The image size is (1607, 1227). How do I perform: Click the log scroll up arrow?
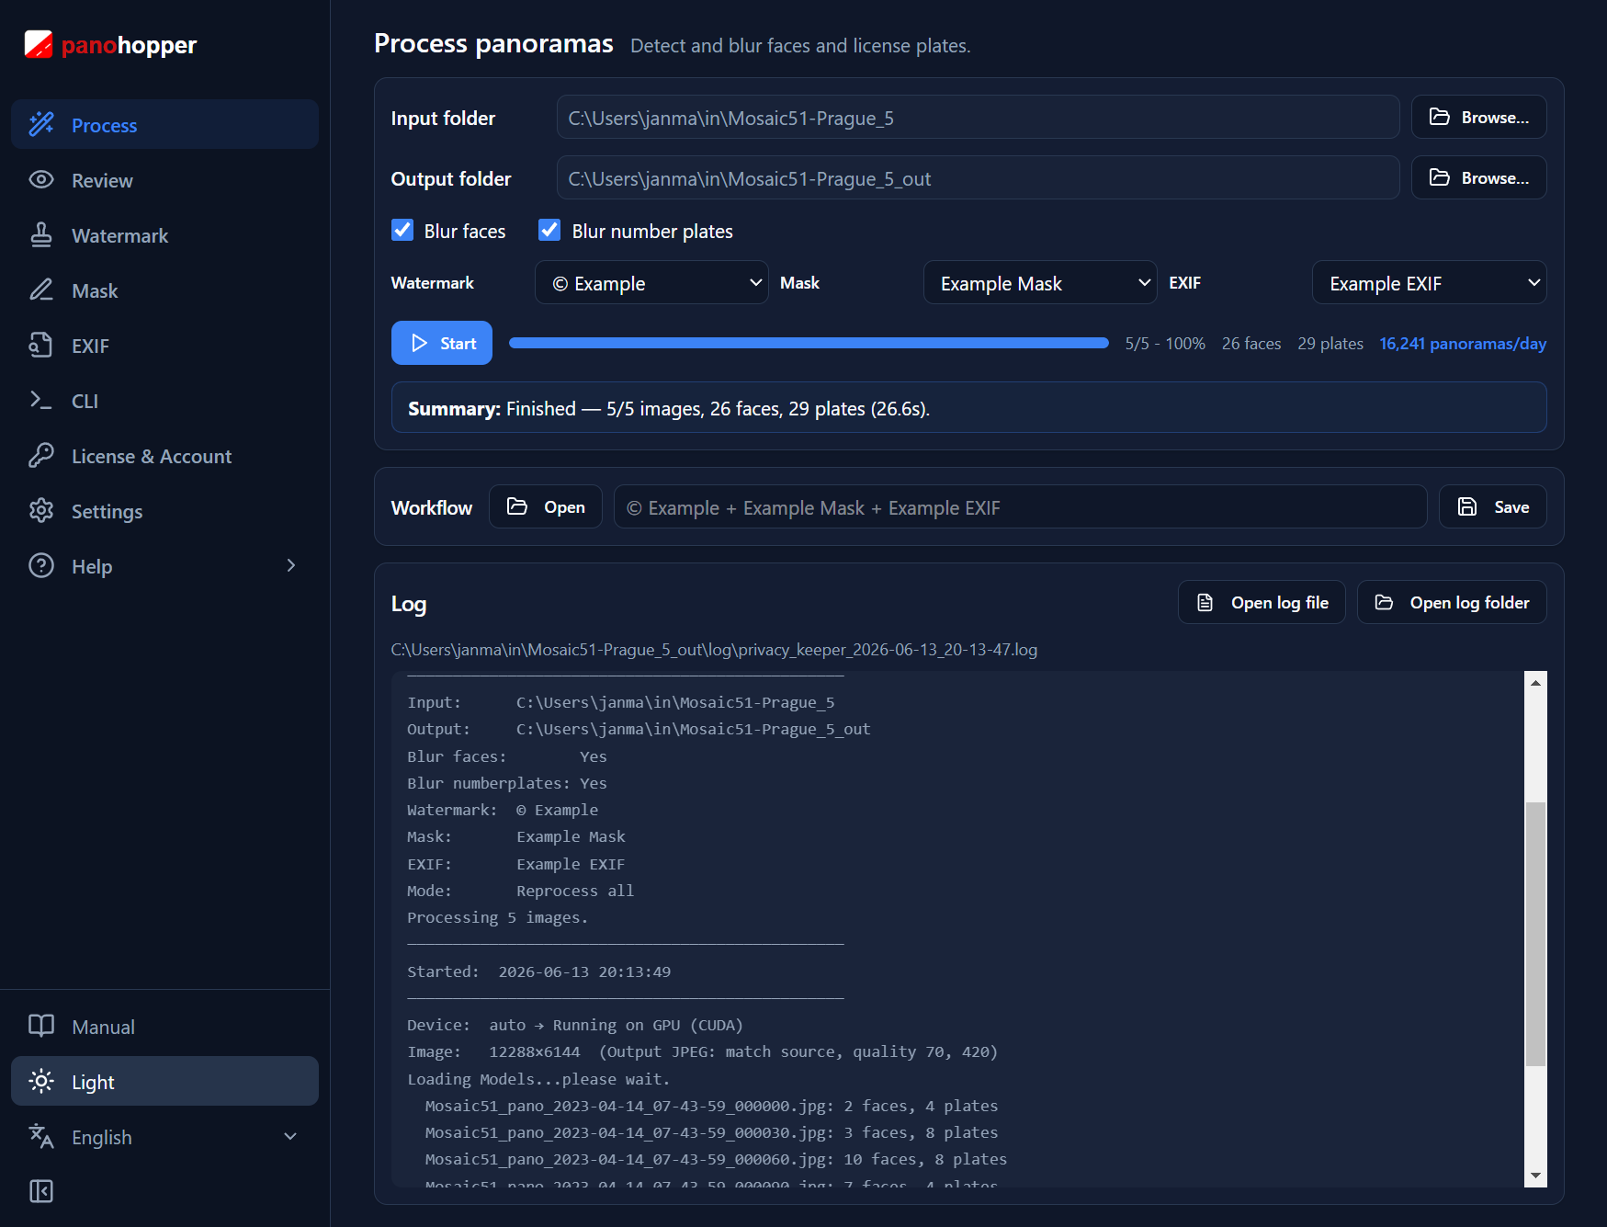pyautogui.click(x=1535, y=682)
